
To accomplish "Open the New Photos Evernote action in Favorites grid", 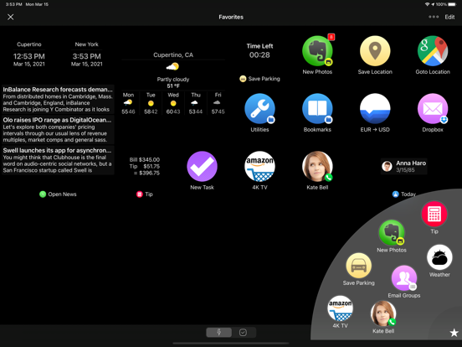I will 317,51.
